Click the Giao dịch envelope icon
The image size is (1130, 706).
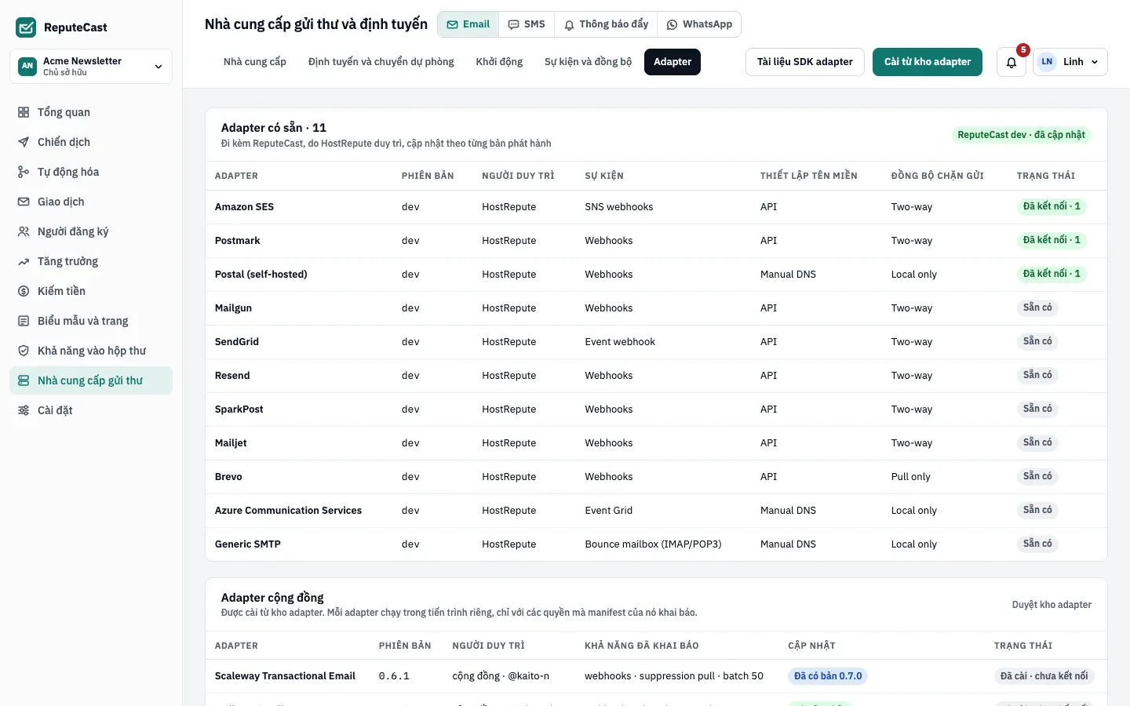coord(24,202)
